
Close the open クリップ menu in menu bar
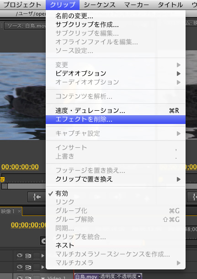63,5
